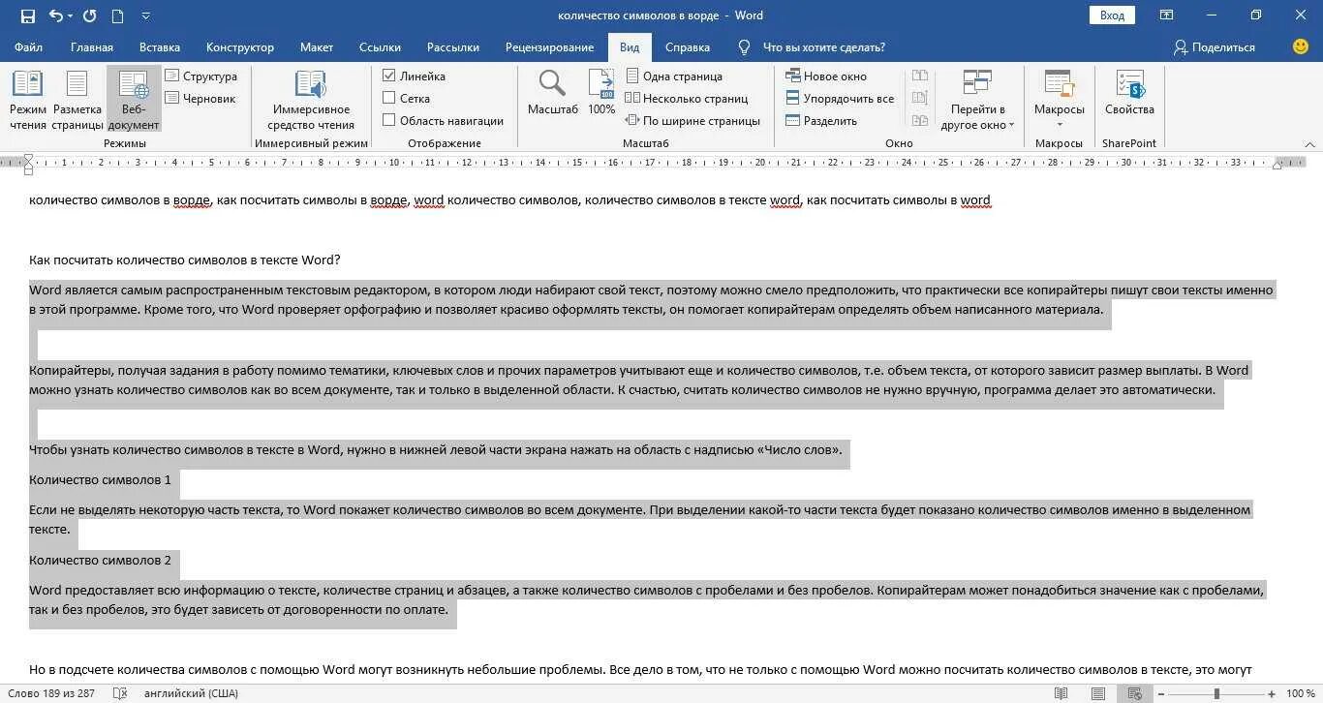Screen dimensions: 1323x703
Task: Click the '100 %' zoom level
Action: 1300,693
